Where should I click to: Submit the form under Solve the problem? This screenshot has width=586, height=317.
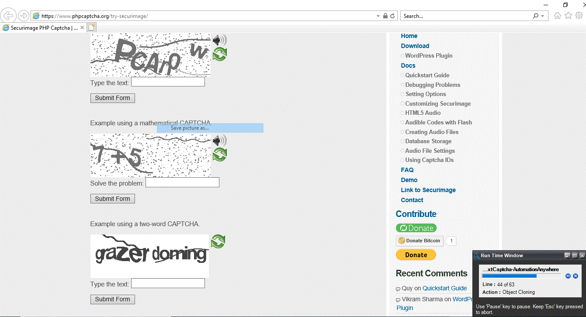(113, 199)
